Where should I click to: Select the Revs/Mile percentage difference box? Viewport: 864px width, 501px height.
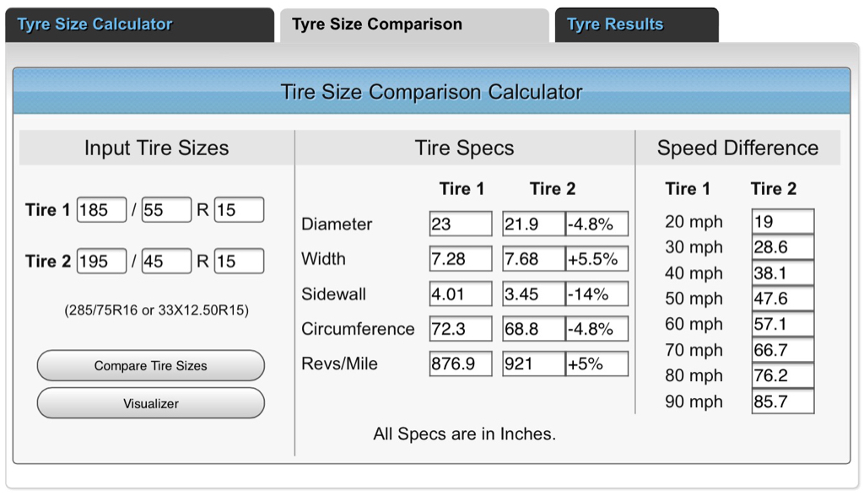[x=597, y=364]
